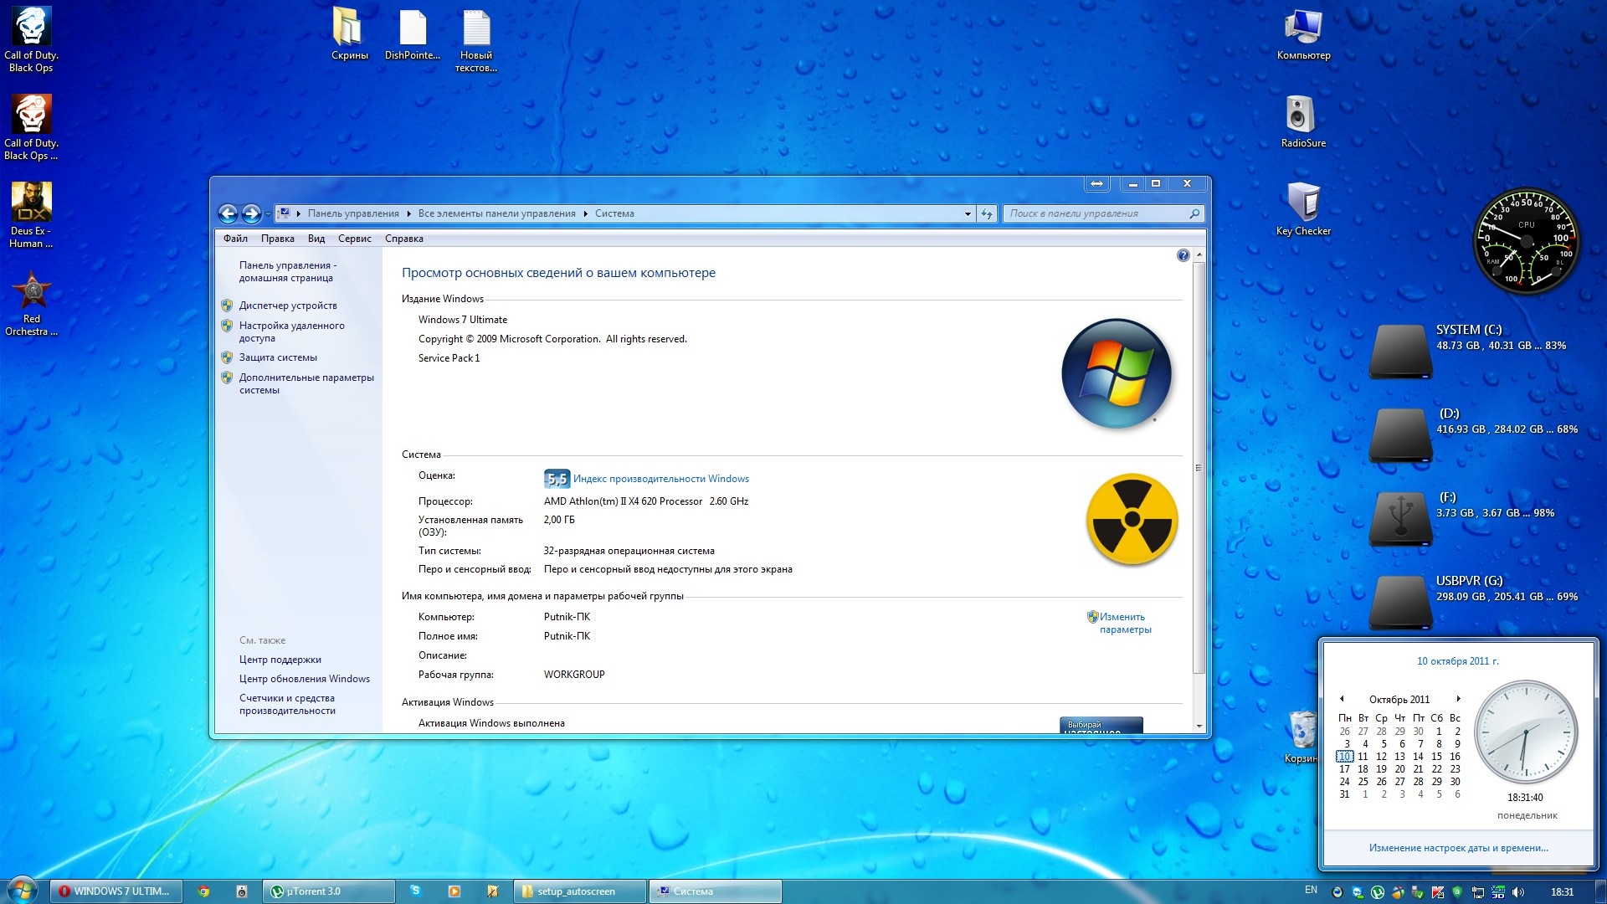Viewport: 1607px width, 904px height.
Task: Click the refresh button beside address bar
Action: pos(986,213)
